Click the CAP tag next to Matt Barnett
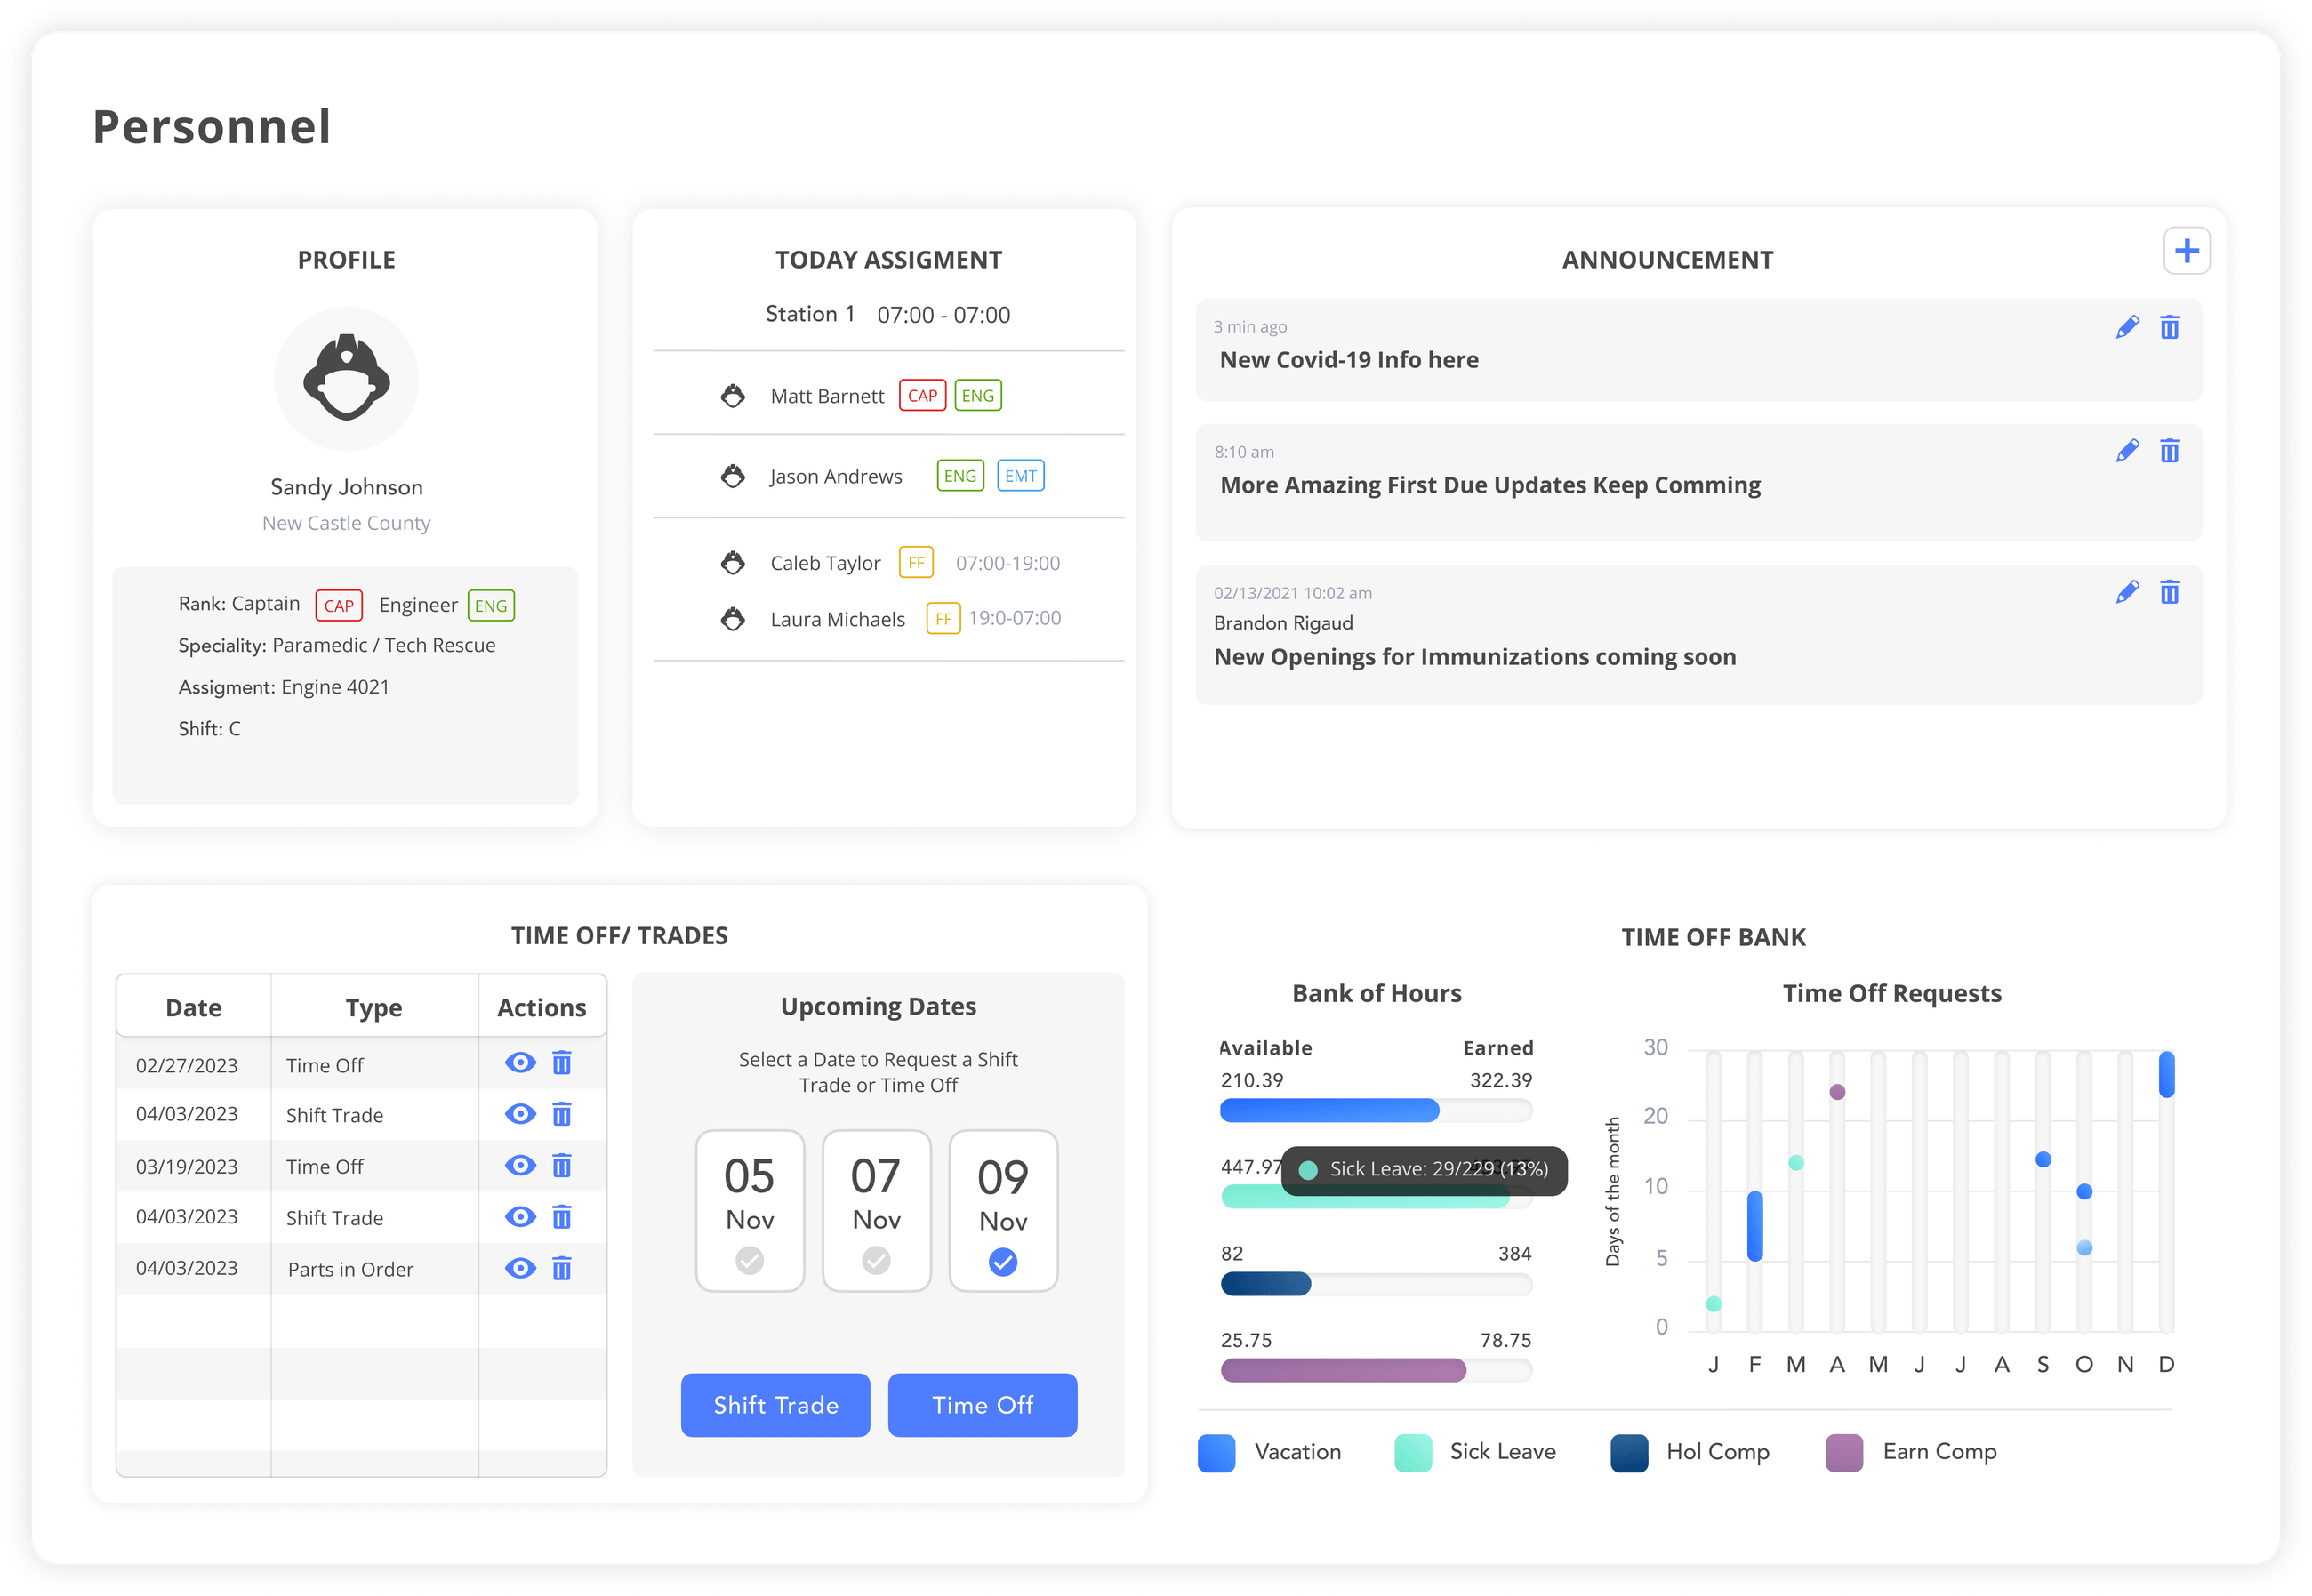This screenshot has height=1596, width=2312. click(922, 395)
